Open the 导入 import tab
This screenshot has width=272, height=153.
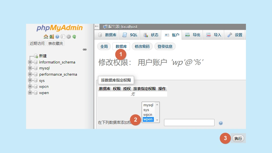click(214, 35)
